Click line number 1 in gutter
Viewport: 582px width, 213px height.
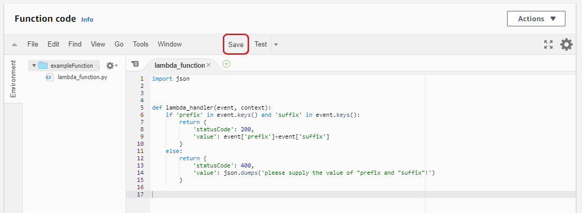pos(142,79)
